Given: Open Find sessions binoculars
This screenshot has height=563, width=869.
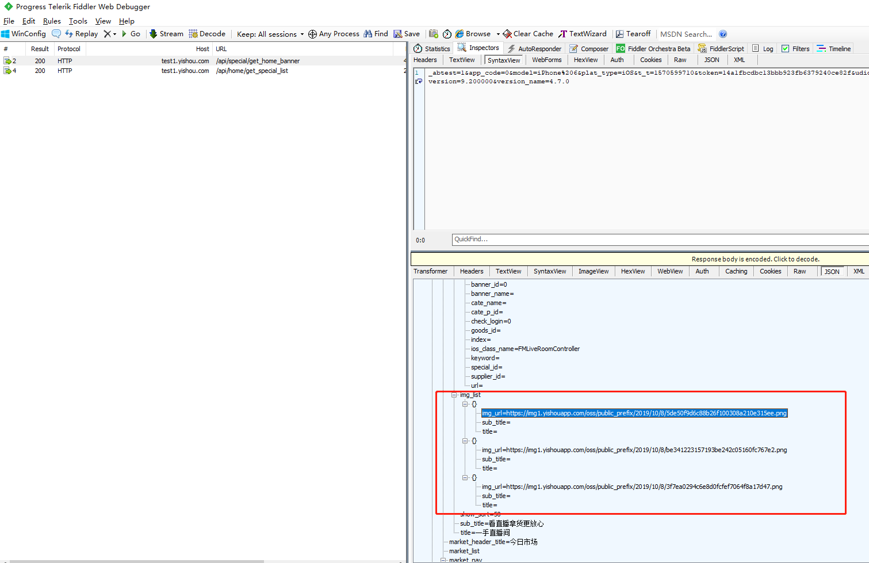Looking at the screenshot, I should click(x=376, y=34).
